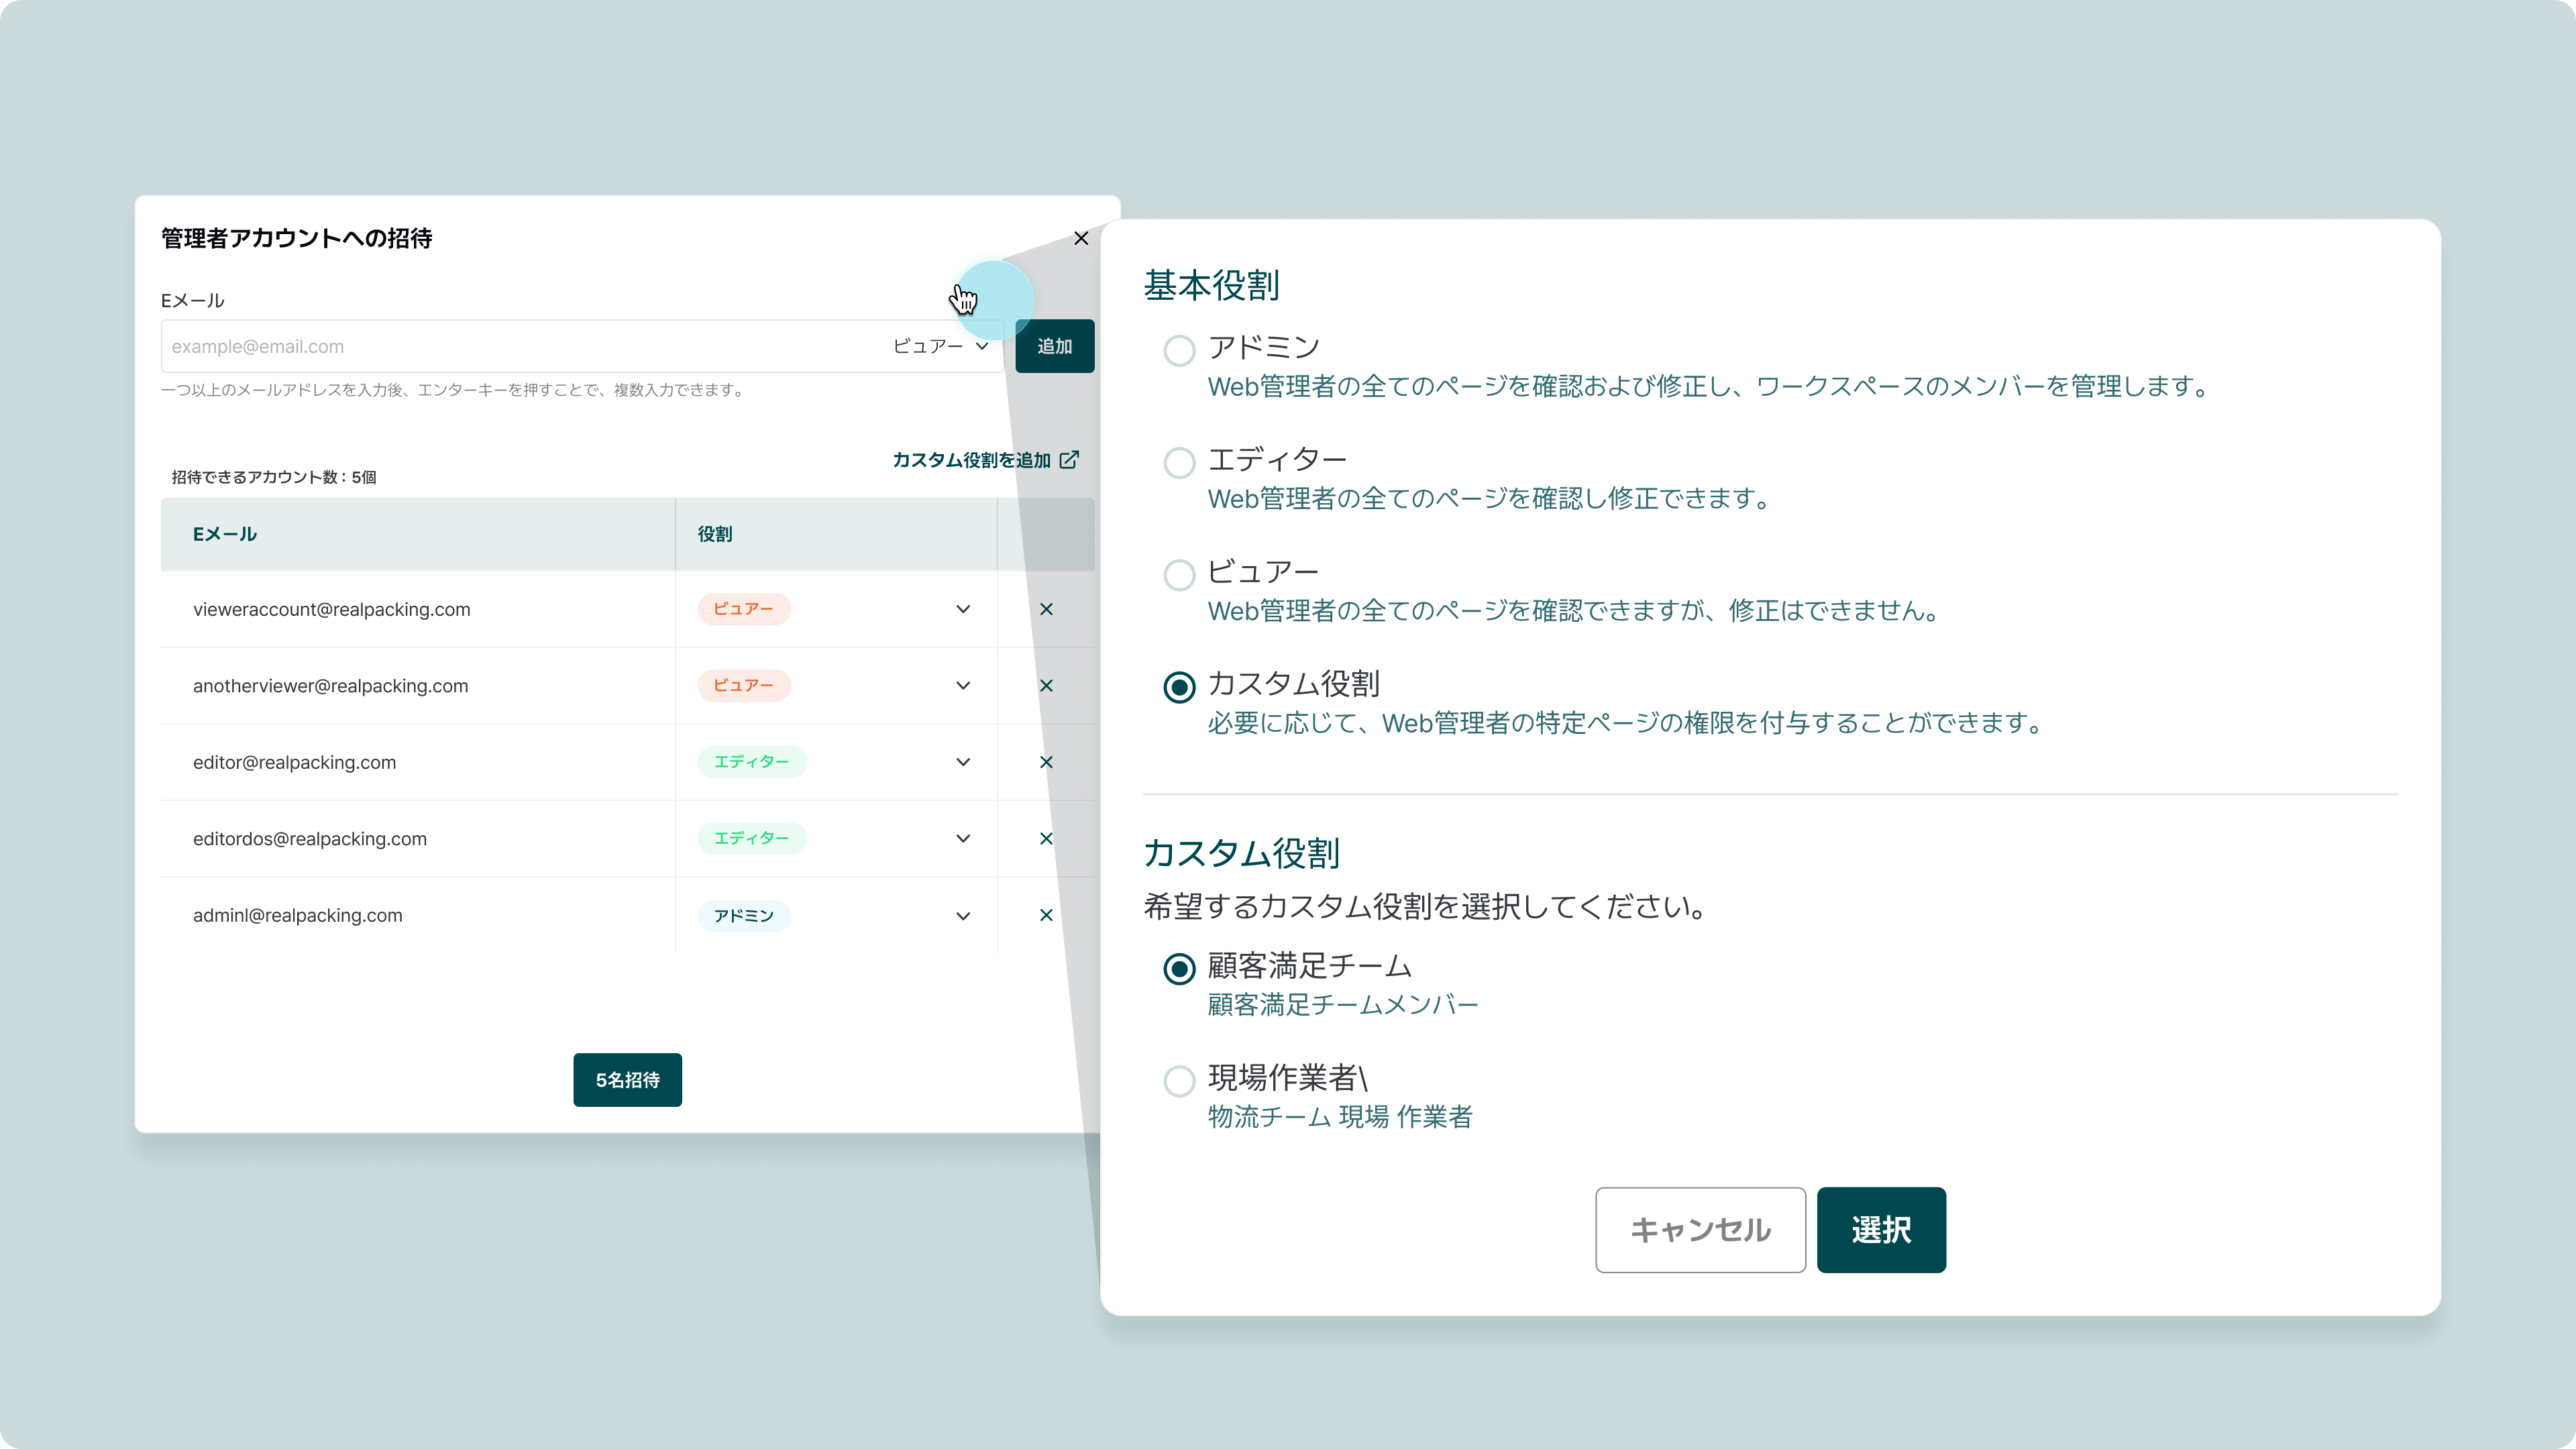
Task: Close the 管理者アカウントへの招待 dialog
Action: click(1081, 238)
